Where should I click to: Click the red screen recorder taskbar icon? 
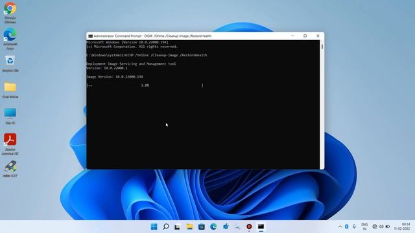point(249,227)
